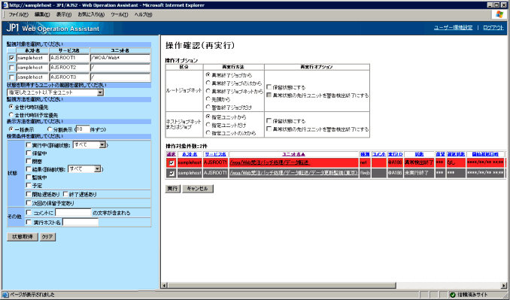This screenshot has height=300, width=510.
Task: Open /woa/Web受注バッチ処理/データ転送 unit link
Action: pyautogui.click(x=270, y=162)
